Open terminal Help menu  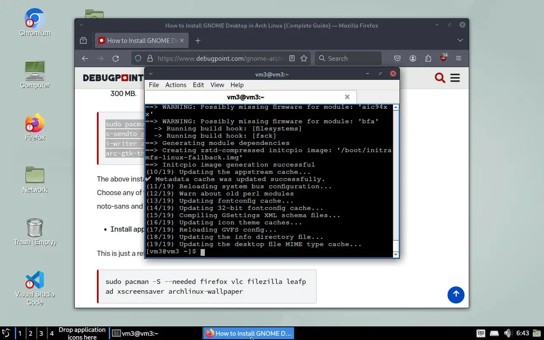(x=237, y=85)
